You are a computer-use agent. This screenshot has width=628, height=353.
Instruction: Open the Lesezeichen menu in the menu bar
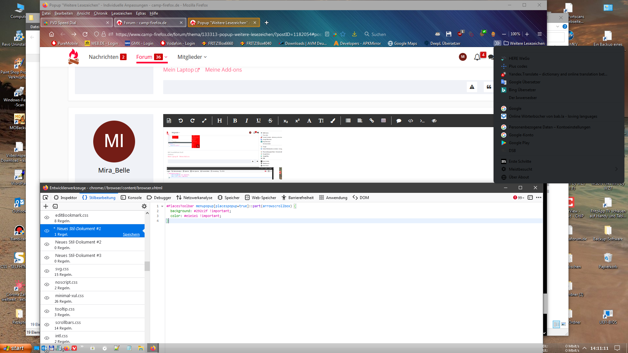(122, 13)
